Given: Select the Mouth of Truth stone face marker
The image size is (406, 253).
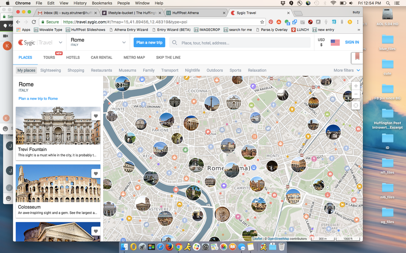Looking at the screenshot, I should point(222,214).
